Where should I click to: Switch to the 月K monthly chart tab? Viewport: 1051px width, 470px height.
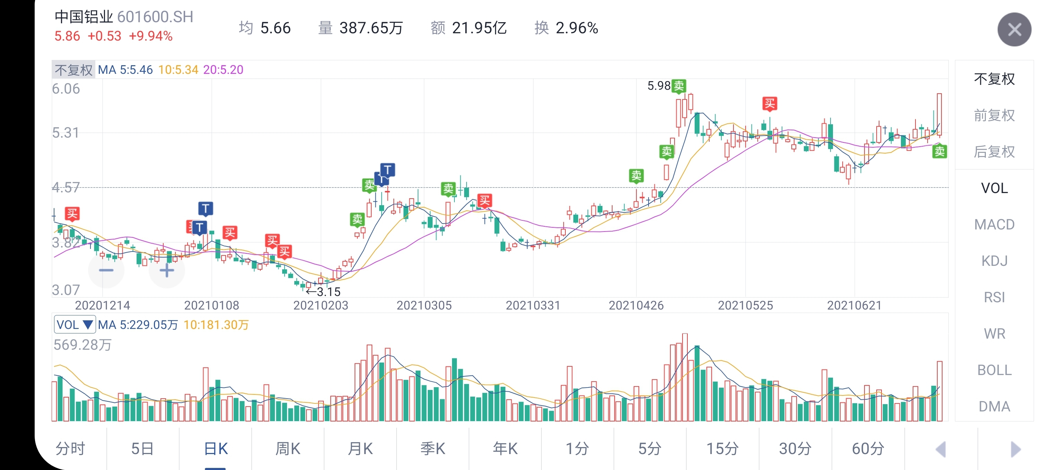(x=360, y=449)
